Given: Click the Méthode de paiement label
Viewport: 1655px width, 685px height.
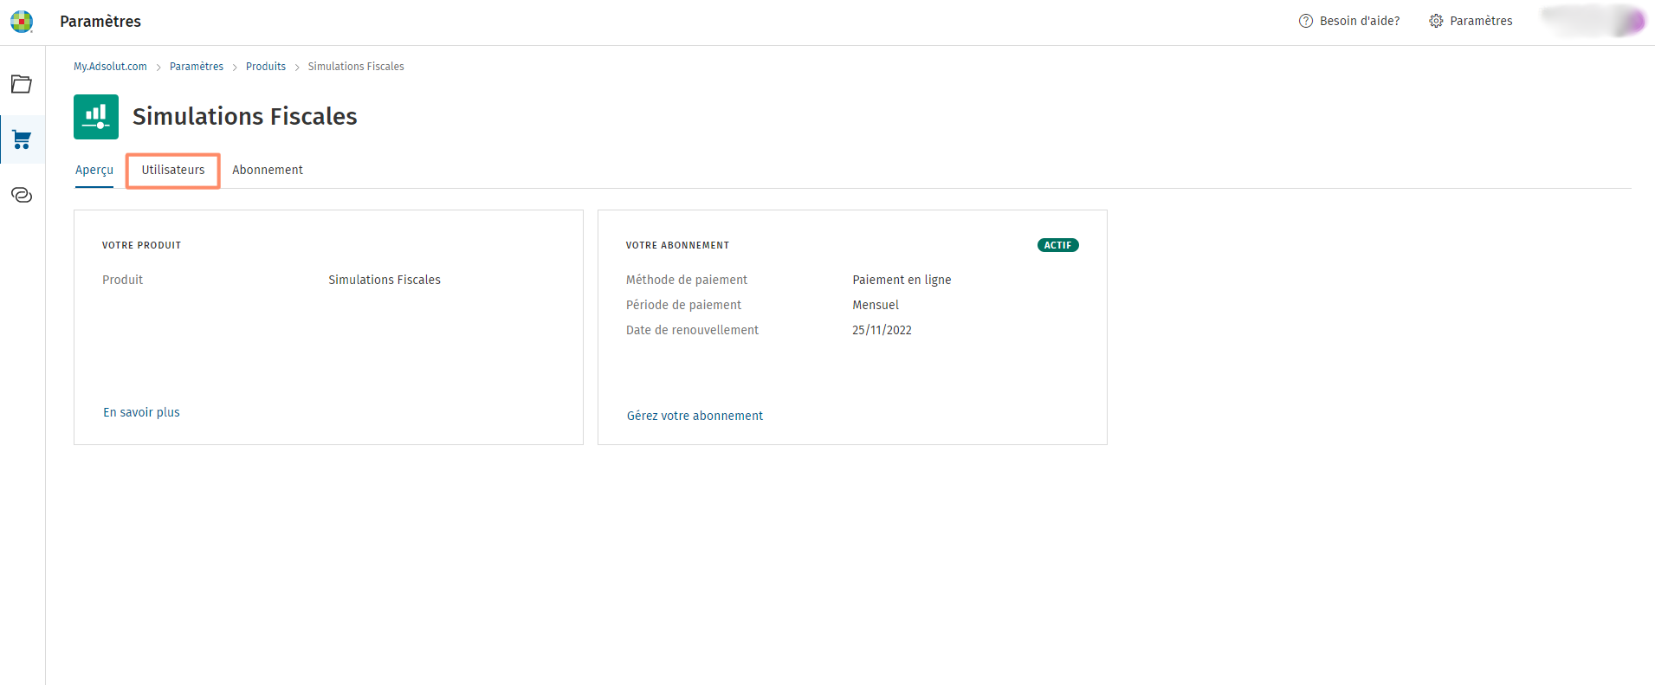Looking at the screenshot, I should (687, 280).
